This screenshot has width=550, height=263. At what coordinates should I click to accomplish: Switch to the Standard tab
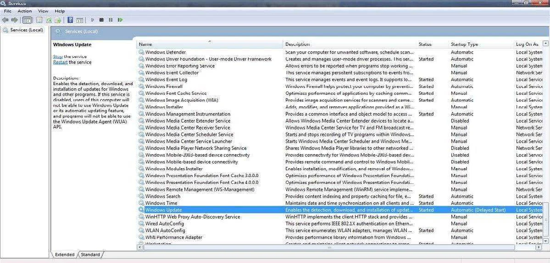[x=90, y=255]
